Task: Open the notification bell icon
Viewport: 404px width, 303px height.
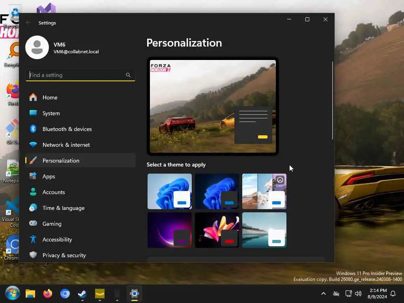Action: [393, 294]
